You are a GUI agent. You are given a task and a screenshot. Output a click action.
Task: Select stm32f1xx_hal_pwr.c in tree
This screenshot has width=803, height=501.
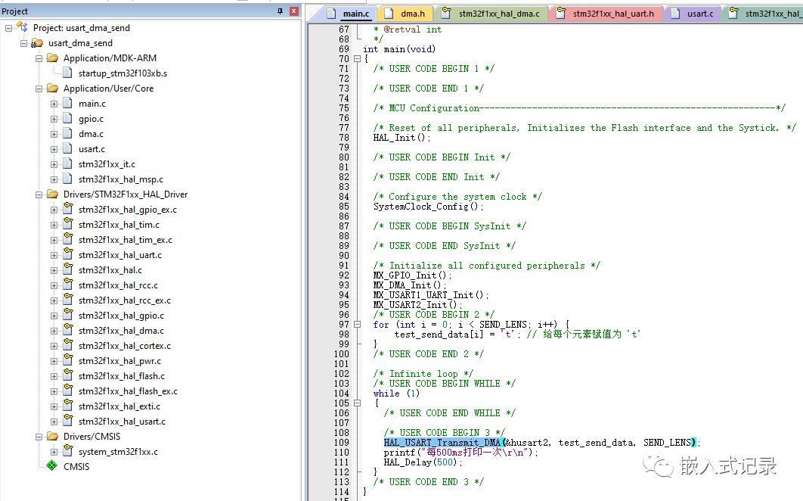point(119,361)
